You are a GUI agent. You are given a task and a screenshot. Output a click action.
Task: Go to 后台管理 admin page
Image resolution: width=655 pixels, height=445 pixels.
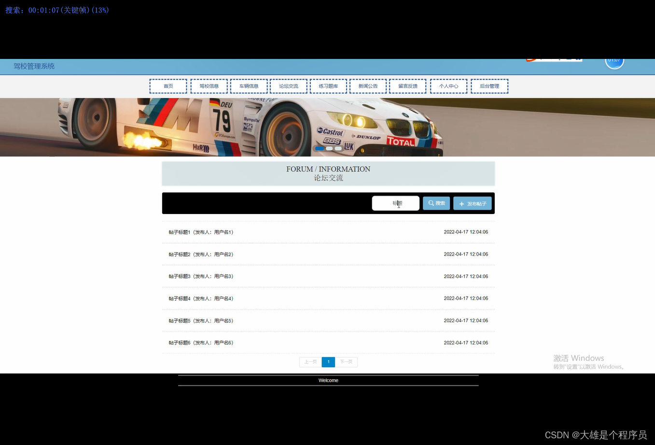tap(489, 86)
